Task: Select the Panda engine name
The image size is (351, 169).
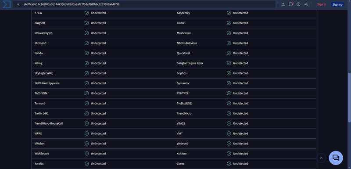Action: (x=39, y=53)
